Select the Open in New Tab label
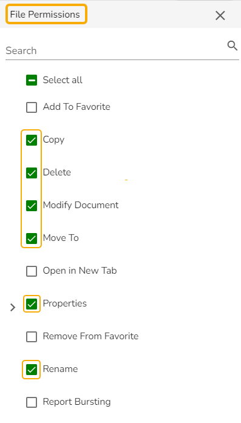The width and height of the screenshot is (241, 423). coord(80,271)
